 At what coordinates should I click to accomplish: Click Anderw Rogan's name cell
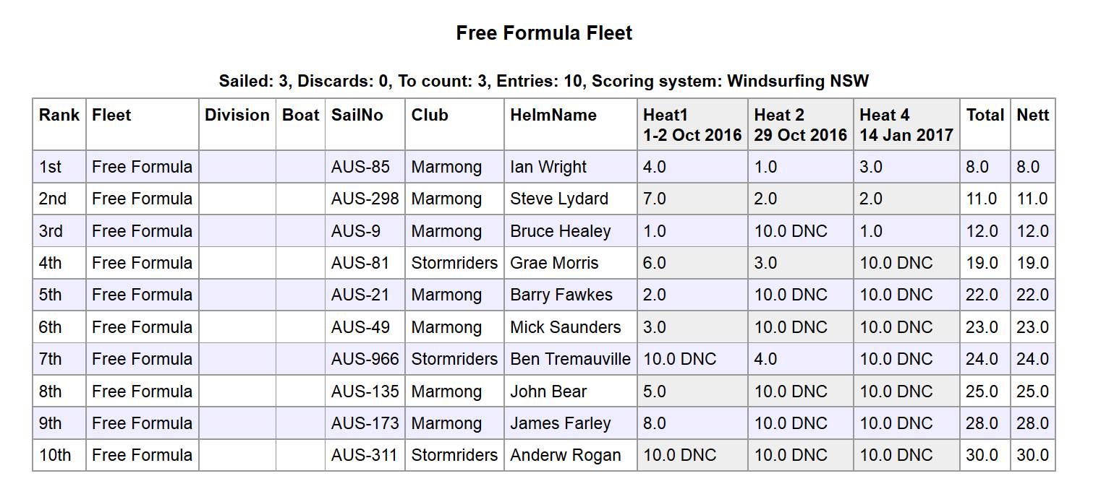pyautogui.click(x=565, y=455)
